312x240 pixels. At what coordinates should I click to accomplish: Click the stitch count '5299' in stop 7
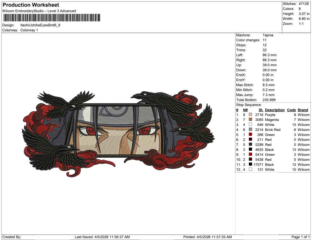coord(259,145)
